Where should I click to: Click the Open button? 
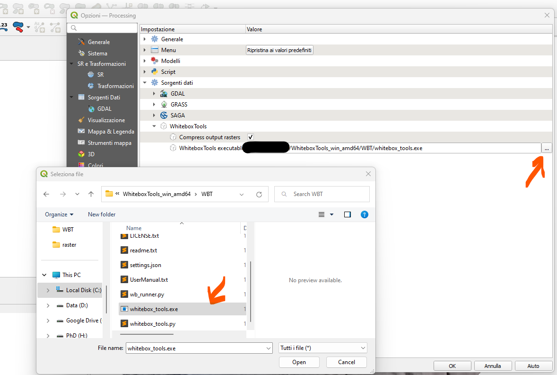[299, 362]
